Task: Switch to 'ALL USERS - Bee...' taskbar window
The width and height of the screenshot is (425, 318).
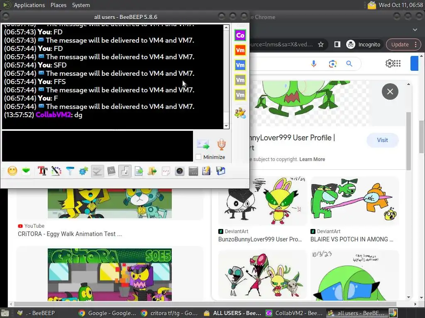Action: click(x=232, y=313)
